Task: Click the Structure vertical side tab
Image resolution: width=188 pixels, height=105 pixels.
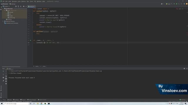Action: coord(1,88)
